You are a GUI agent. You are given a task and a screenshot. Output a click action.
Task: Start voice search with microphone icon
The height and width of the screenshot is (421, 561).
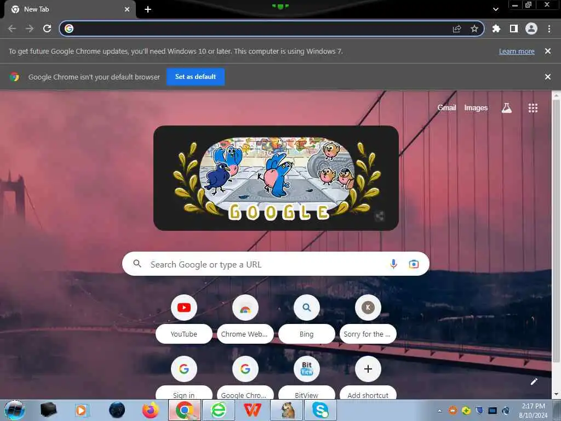pyautogui.click(x=393, y=264)
